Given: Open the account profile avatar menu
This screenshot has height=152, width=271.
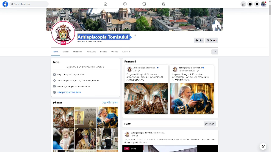Looking at the screenshot, I should [263, 4].
